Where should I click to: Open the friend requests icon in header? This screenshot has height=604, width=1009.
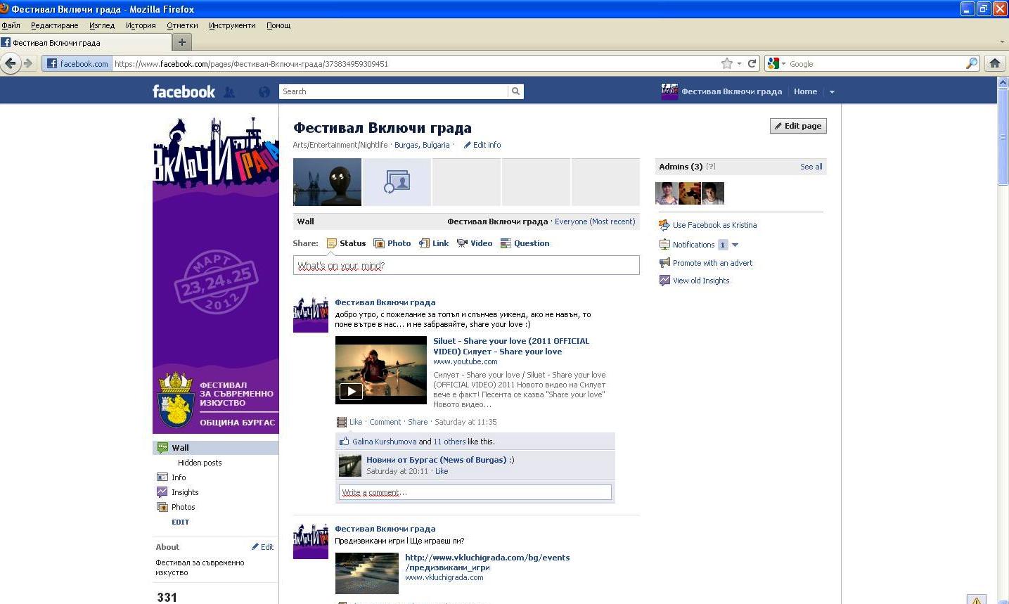229,91
